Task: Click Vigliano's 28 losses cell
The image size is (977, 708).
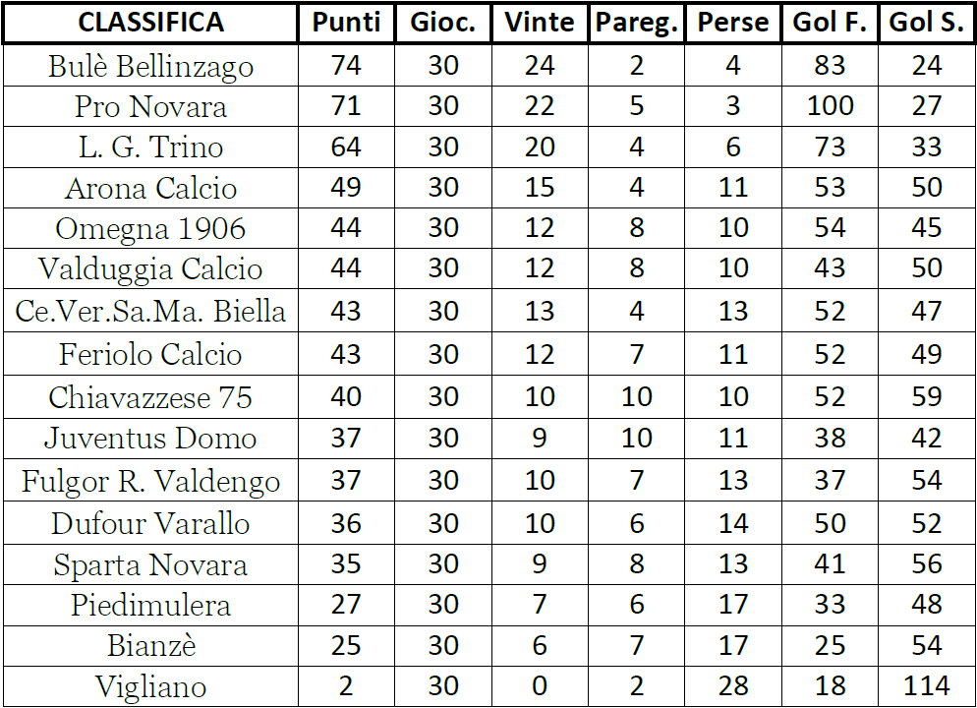Action: (x=733, y=686)
